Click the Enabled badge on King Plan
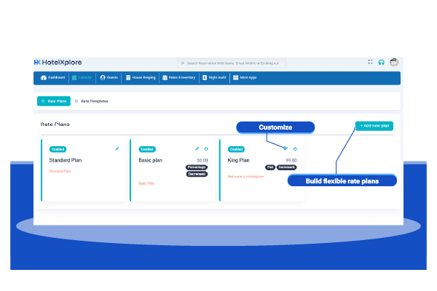This screenshot has width=437, height=291. click(x=236, y=149)
